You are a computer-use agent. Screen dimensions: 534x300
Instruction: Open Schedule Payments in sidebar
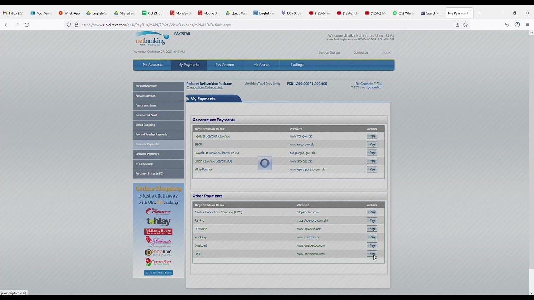click(158, 154)
